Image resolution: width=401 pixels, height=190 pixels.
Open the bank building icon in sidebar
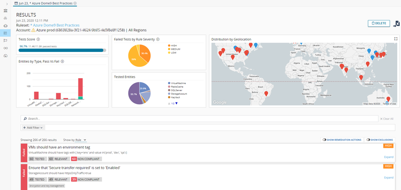(5, 11)
